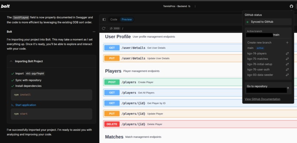
Task: Expand POST /players Create Player endpoint
Action: 200,82
